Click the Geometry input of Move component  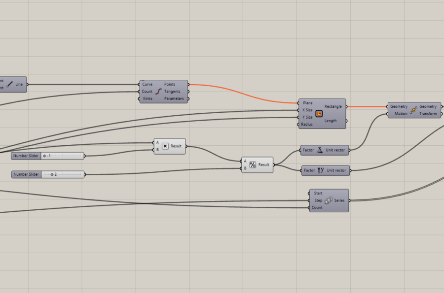tap(399, 106)
